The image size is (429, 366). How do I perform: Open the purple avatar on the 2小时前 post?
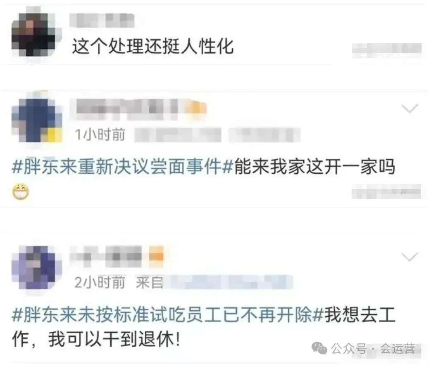tap(37, 268)
